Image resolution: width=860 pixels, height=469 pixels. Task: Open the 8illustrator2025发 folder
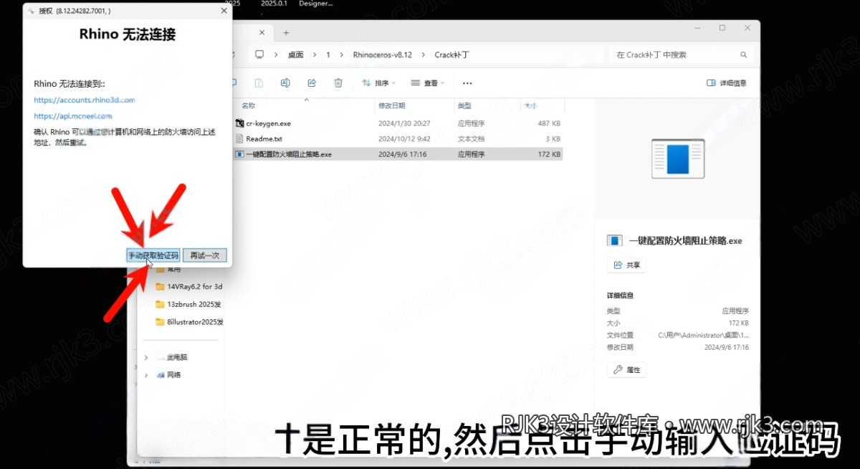(188, 322)
